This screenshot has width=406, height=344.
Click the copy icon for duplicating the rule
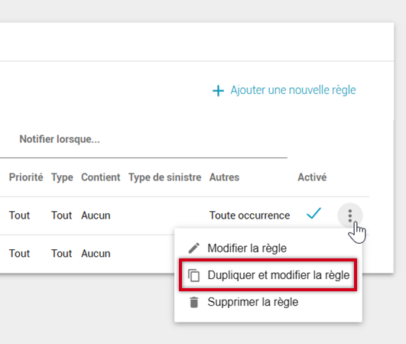(193, 275)
